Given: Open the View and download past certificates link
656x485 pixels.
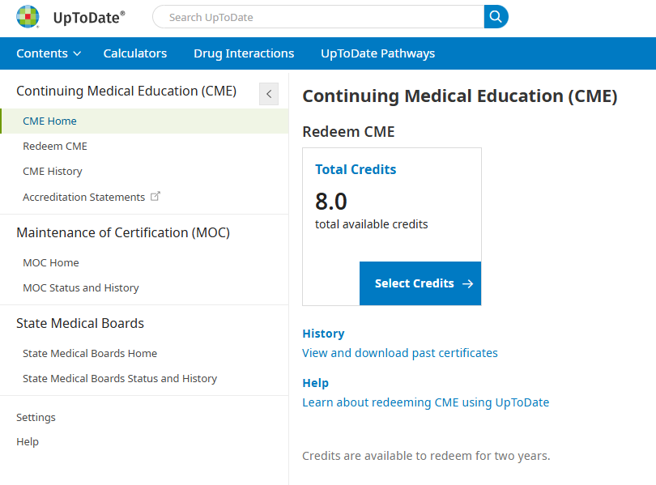Looking at the screenshot, I should [x=400, y=353].
